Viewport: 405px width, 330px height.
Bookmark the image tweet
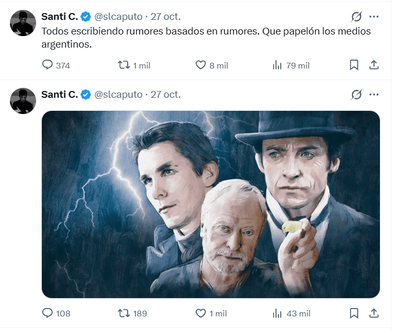[x=354, y=313]
